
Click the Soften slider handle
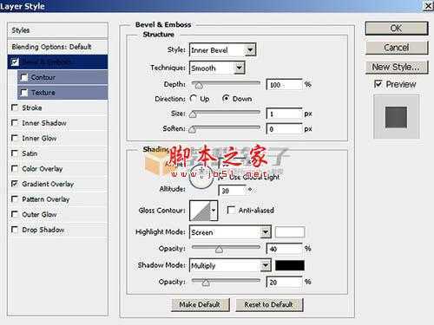[x=193, y=130]
